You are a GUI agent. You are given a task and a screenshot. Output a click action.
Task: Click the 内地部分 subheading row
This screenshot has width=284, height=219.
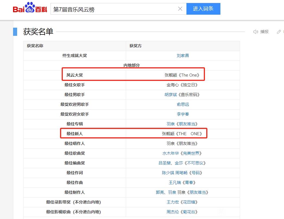click(132, 65)
